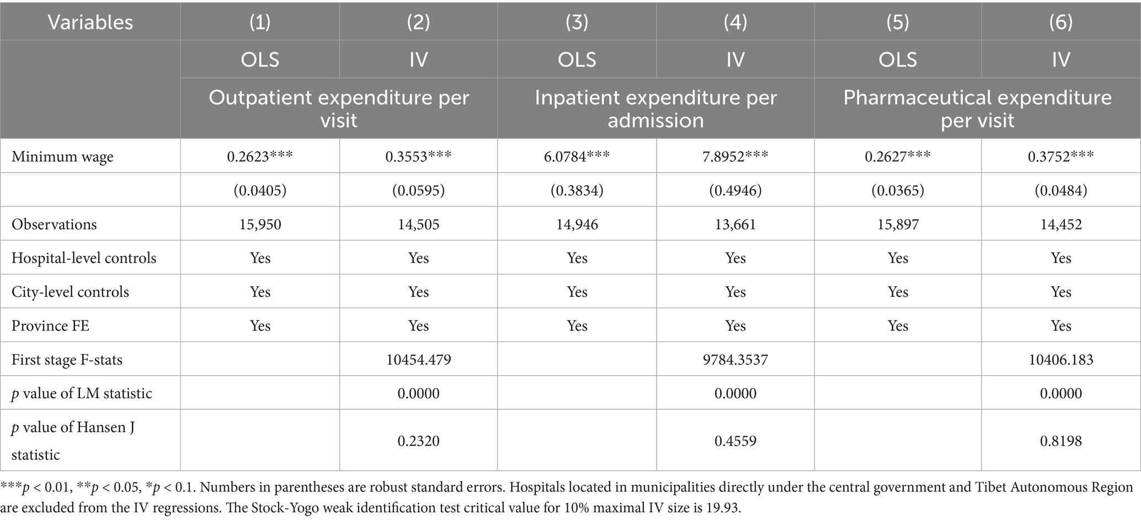Select the Province FE row label
This screenshot has width=1141, height=520.
(x=50, y=326)
